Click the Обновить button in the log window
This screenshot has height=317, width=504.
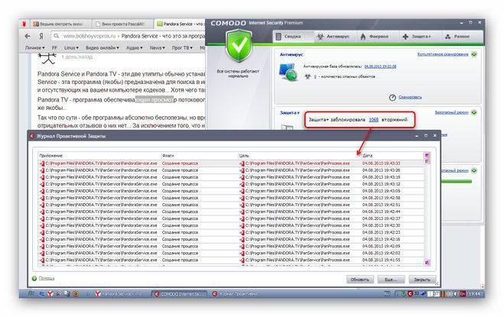359,280
